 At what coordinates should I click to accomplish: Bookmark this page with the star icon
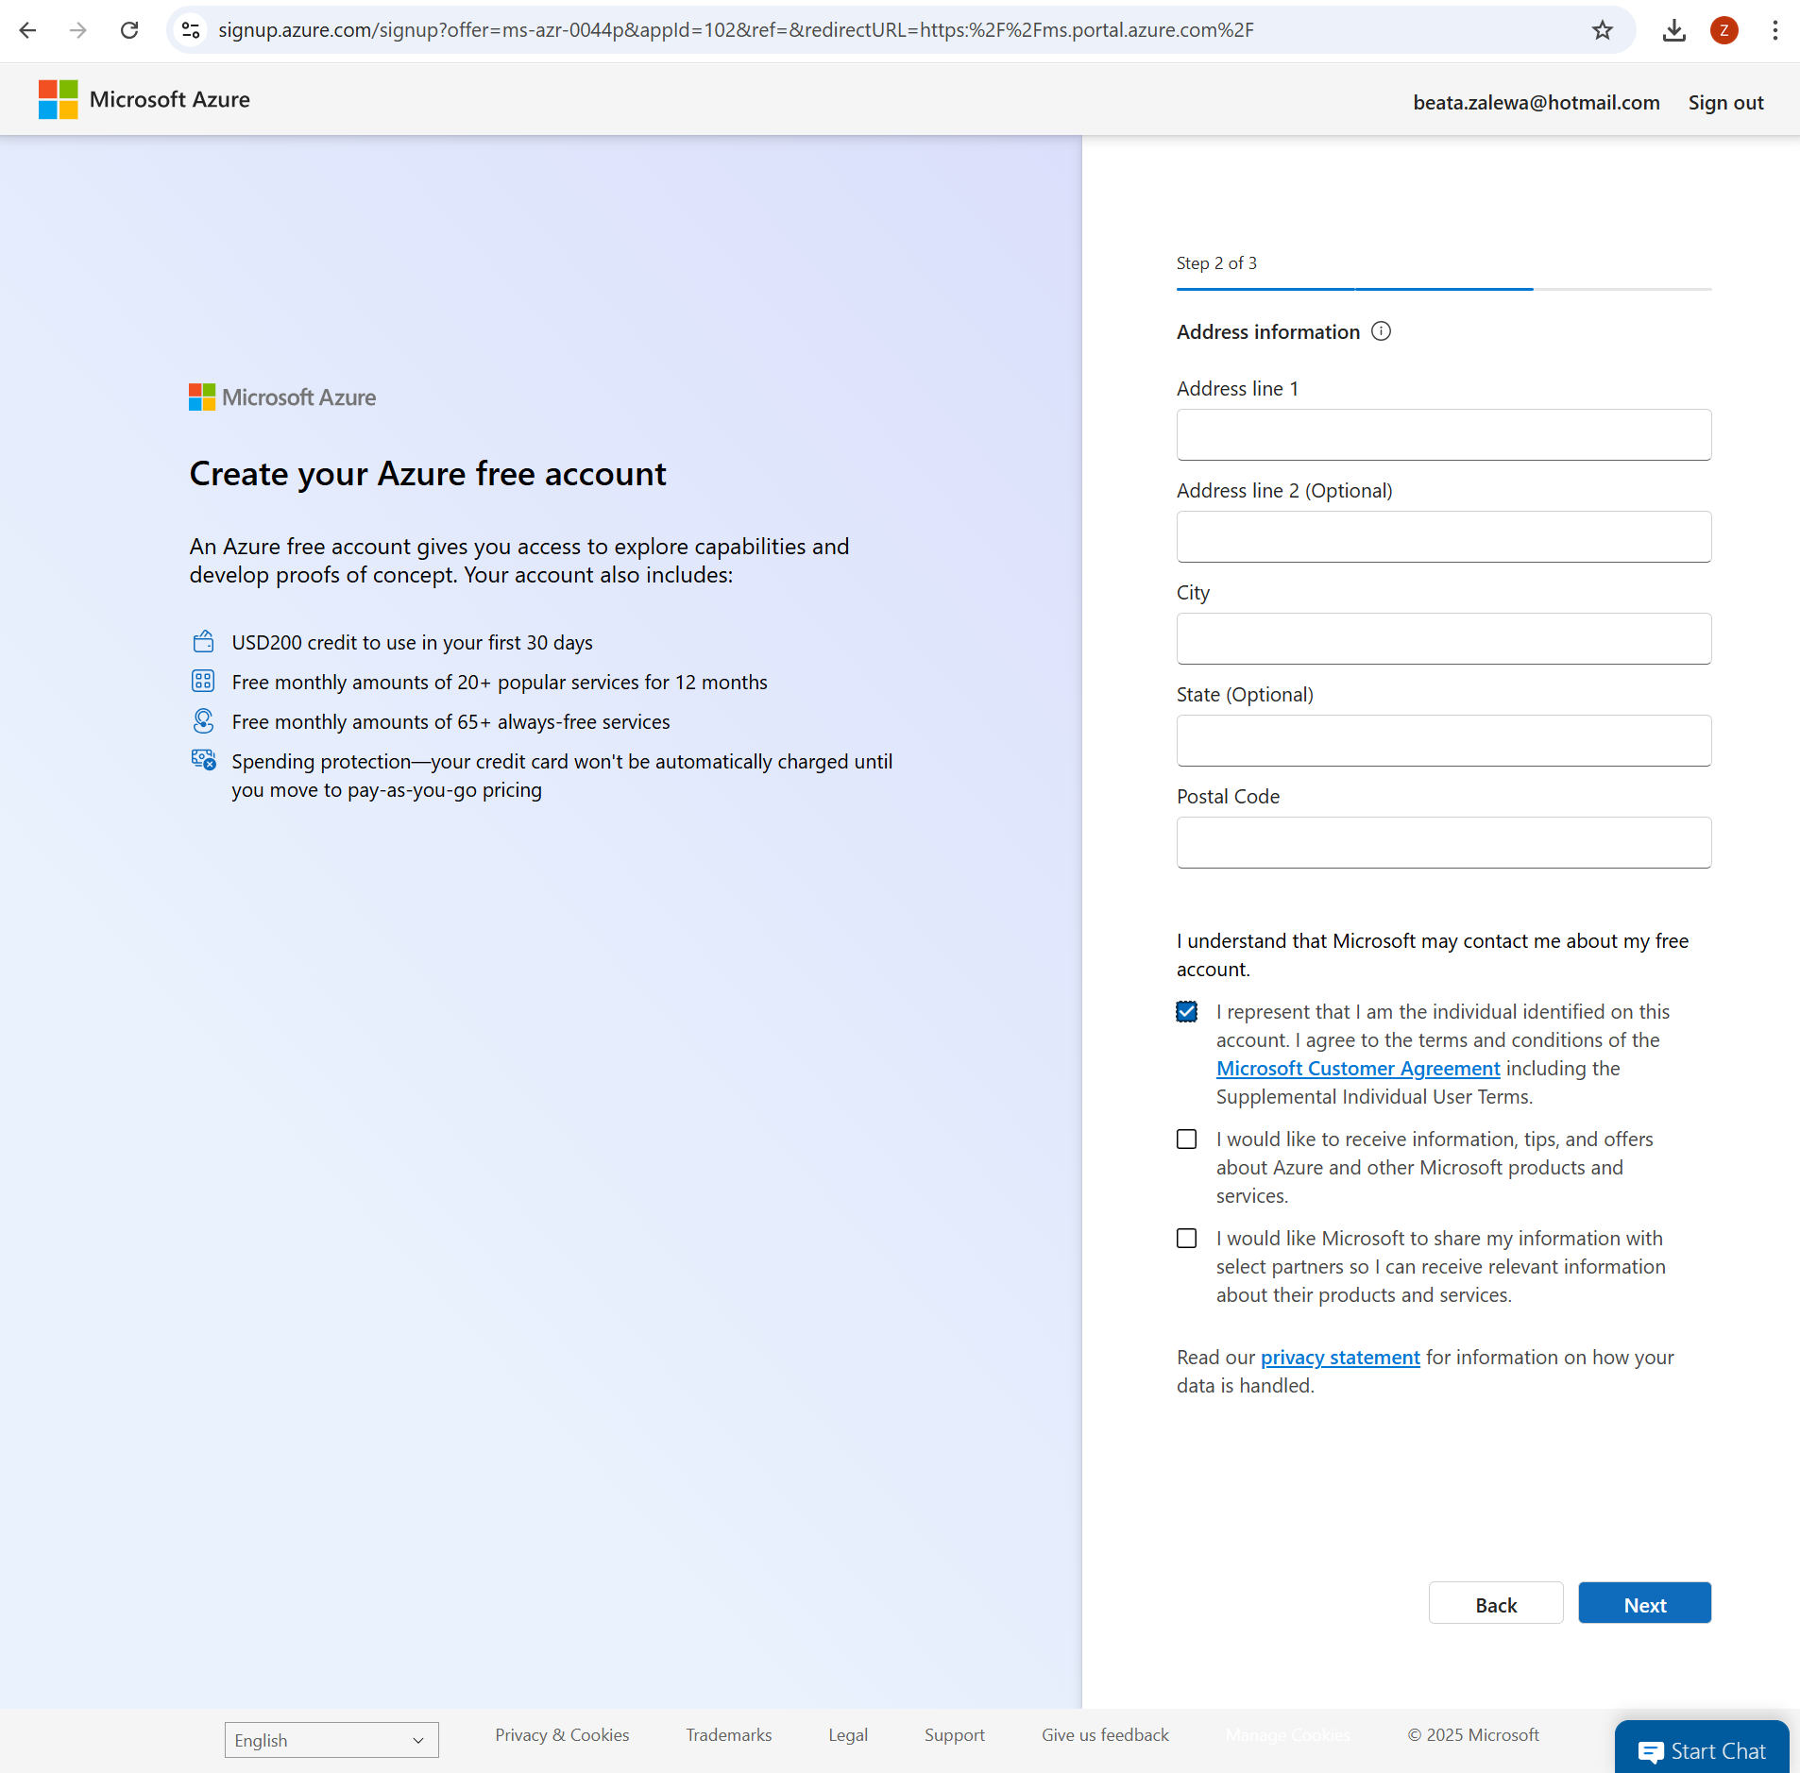click(x=1603, y=30)
